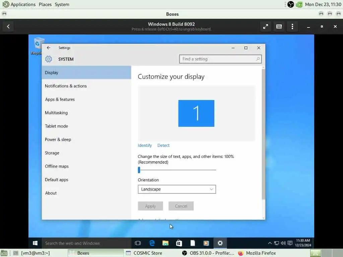The height and width of the screenshot is (257, 343).
Task: Open File Explorer from taskbar
Action: click(165, 243)
